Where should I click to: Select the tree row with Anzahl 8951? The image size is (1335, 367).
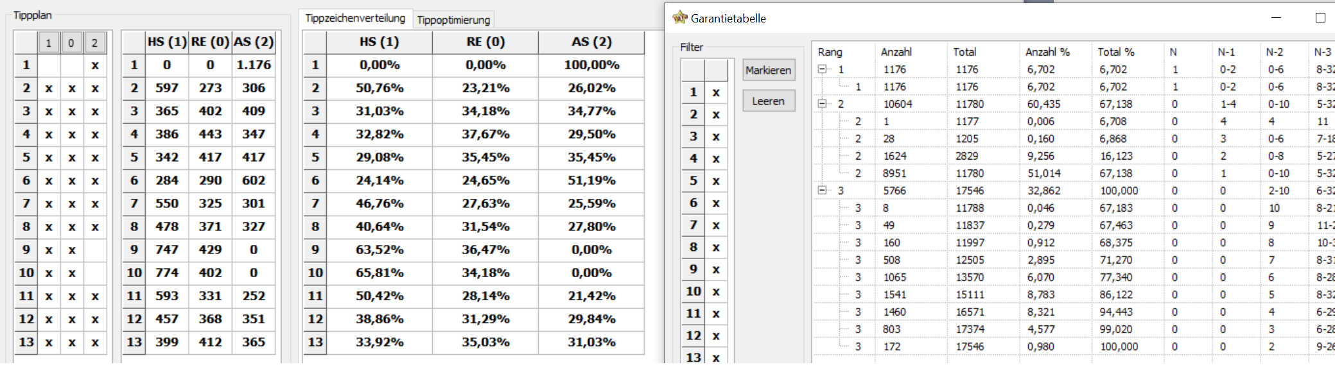1074,173
